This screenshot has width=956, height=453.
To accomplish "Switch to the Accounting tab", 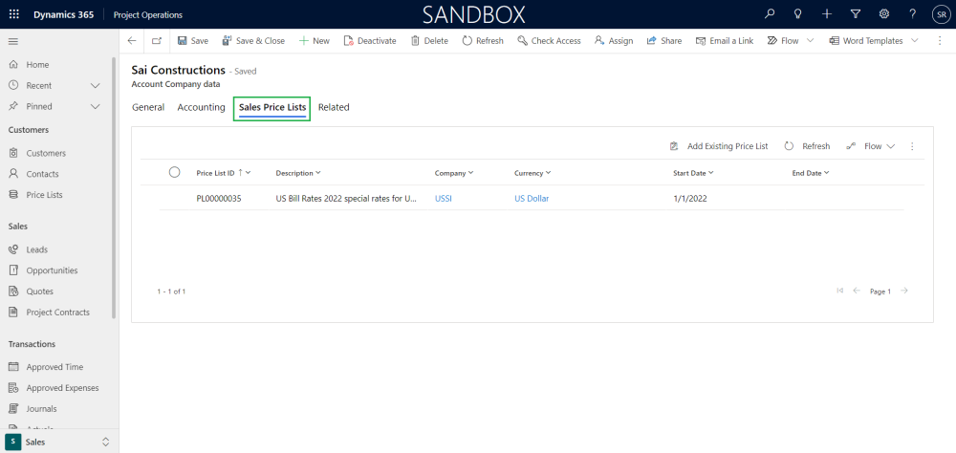I will [201, 107].
